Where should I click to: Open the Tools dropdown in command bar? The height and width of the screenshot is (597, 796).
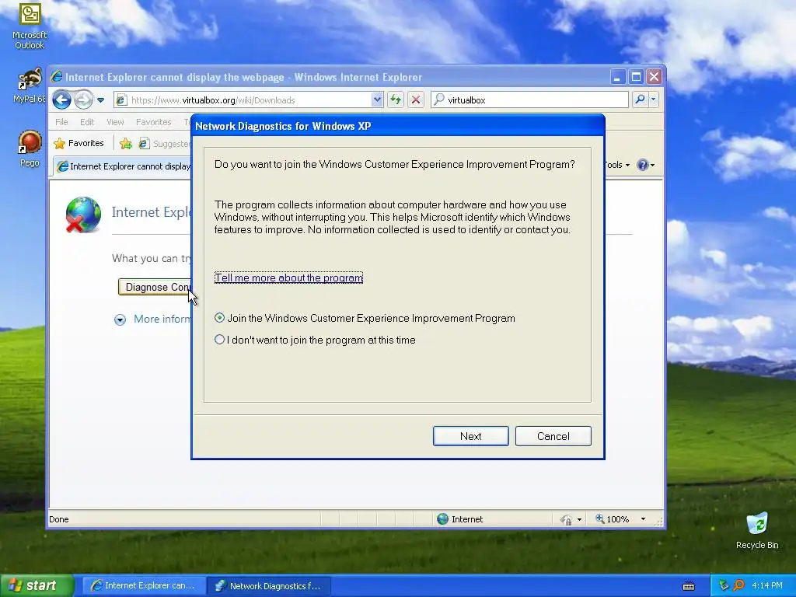point(616,165)
